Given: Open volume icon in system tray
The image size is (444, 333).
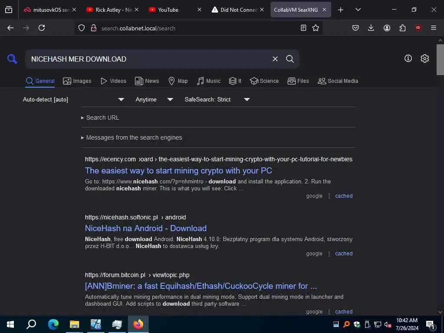Looking at the screenshot, I should (388, 324).
